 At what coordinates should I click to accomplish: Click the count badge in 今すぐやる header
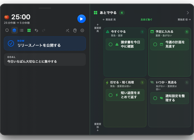tap(142, 32)
